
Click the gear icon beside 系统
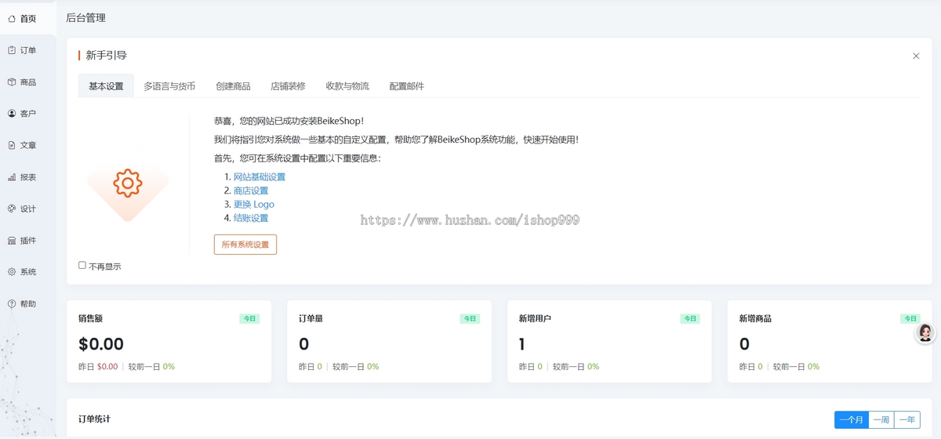pyautogui.click(x=12, y=272)
